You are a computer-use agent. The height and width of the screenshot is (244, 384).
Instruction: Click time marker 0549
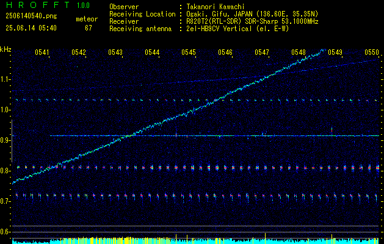click(335, 52)
